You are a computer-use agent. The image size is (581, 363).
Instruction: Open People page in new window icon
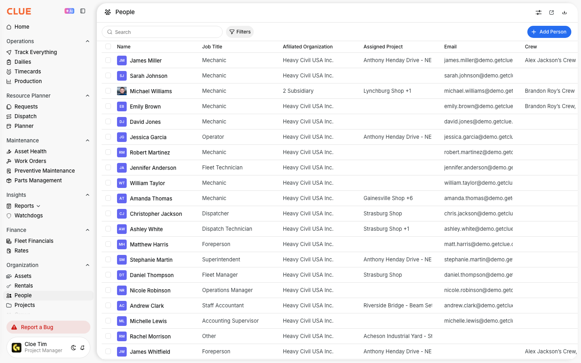tap(552, 13)
